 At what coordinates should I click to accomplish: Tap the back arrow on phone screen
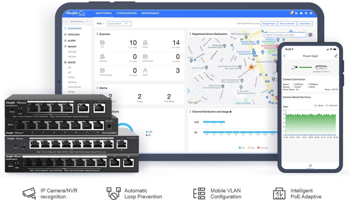tap(284, 56)
